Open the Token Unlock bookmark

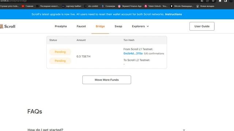156,6
